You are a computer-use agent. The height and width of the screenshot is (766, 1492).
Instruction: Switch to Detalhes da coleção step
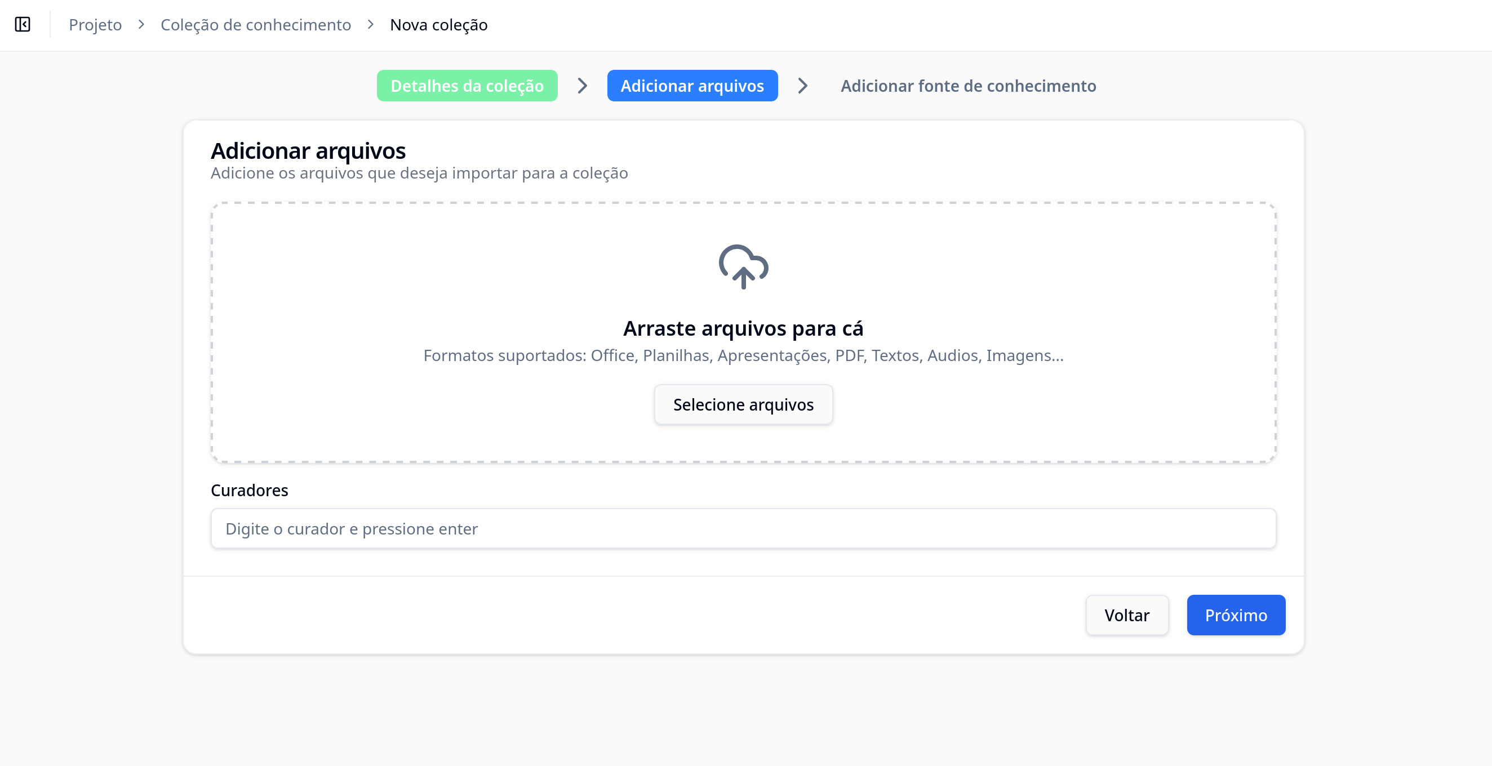[x=467, y=86]
